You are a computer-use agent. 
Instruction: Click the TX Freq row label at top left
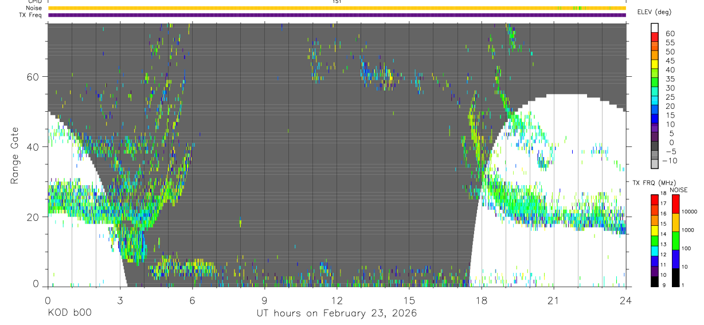[x=30, y=15]
